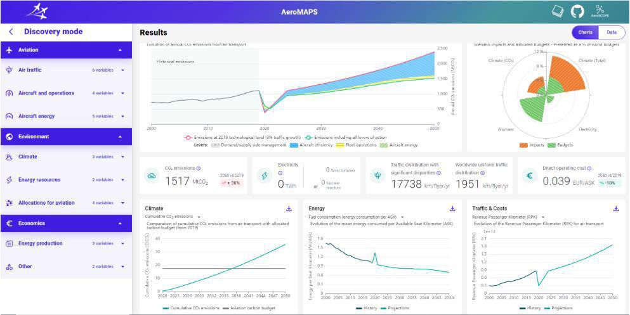The height and width of the screenshot is (315, 630).
Task: Switch results view to Charts
Action: tap(586, 32)
